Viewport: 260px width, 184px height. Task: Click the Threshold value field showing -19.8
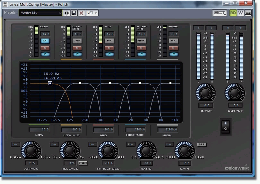pyautogui.click(x=108, y=163)
